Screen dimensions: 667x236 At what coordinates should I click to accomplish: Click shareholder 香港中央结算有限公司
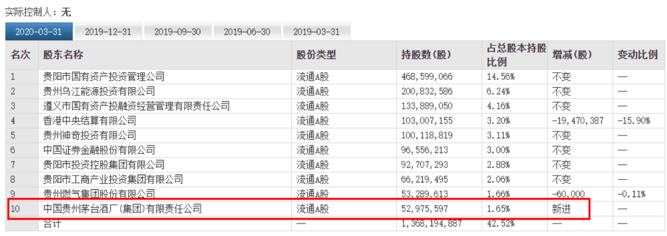tap(90, 120)
